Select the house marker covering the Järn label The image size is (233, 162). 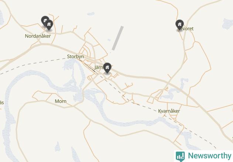click(107, 68)
